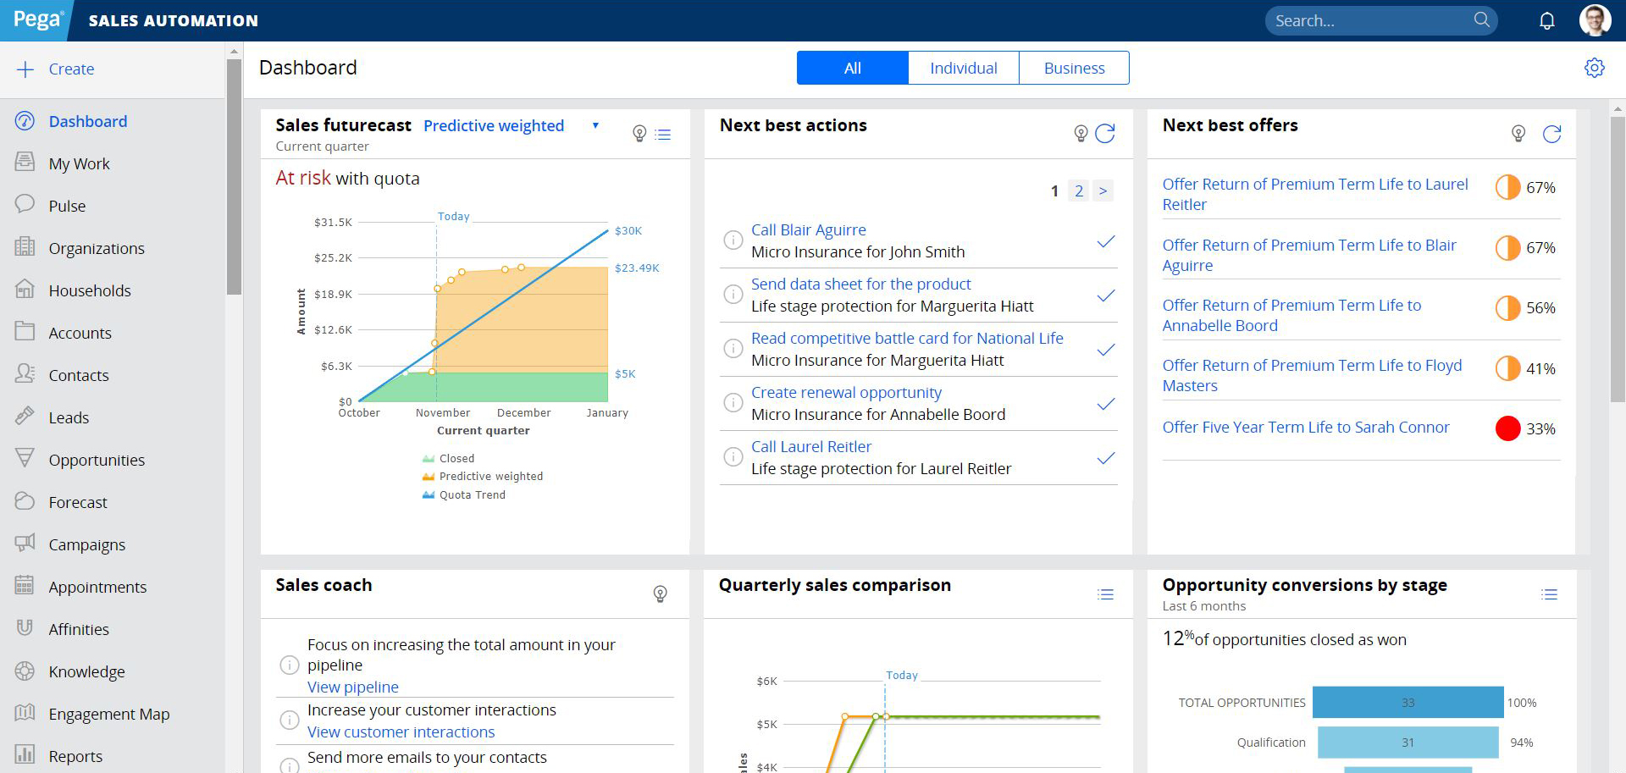Viewport: 1626px width, 773px height.
Task: Click the Qualification bar in funnel chart
Action: [1407, 743]
